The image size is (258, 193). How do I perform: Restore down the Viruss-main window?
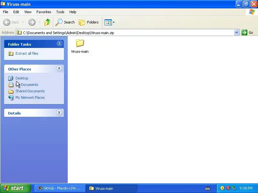pyautogui.click(x=246, y=4)
